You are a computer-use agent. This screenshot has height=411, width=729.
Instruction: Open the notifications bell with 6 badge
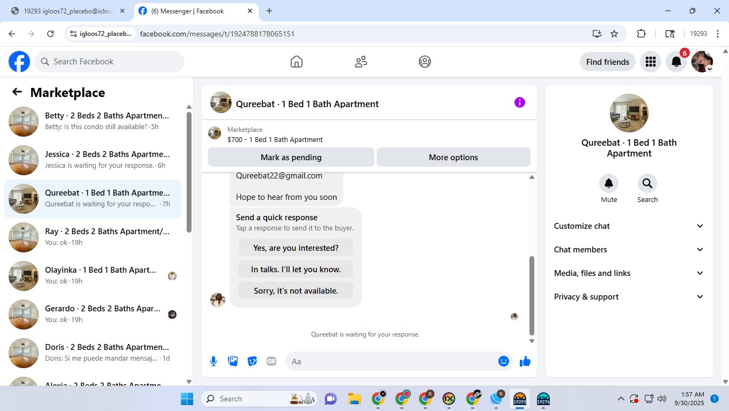click(676, 62)
